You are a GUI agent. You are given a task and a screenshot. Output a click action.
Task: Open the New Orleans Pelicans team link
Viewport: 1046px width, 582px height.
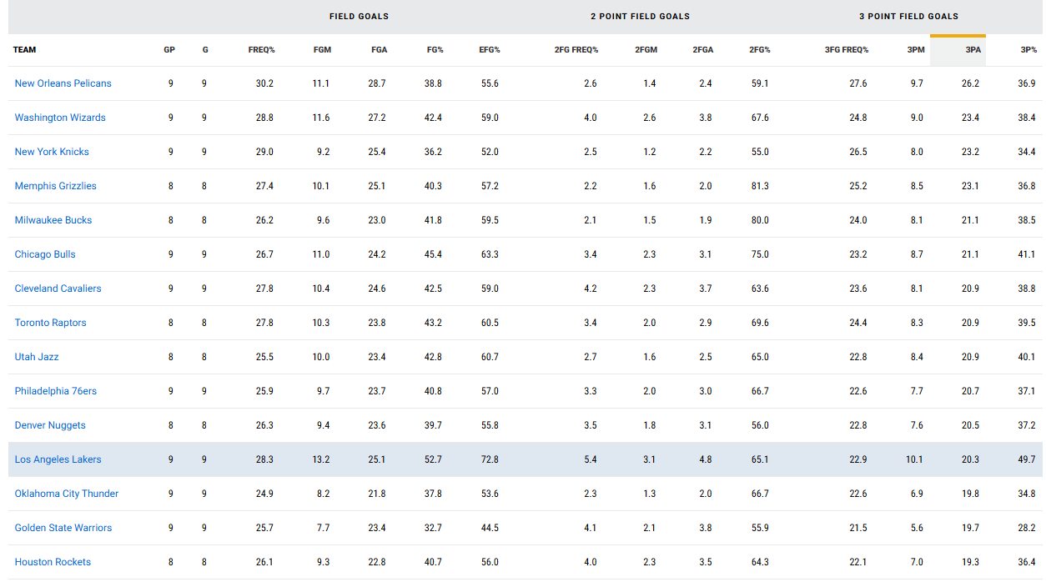pos(63,83)
